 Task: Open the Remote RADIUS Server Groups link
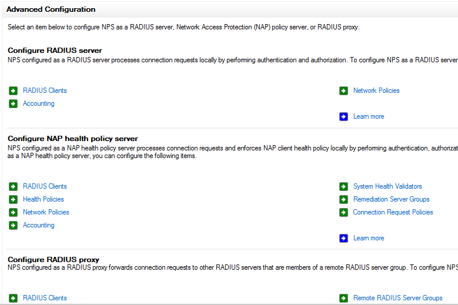click(x=397, y=298)
